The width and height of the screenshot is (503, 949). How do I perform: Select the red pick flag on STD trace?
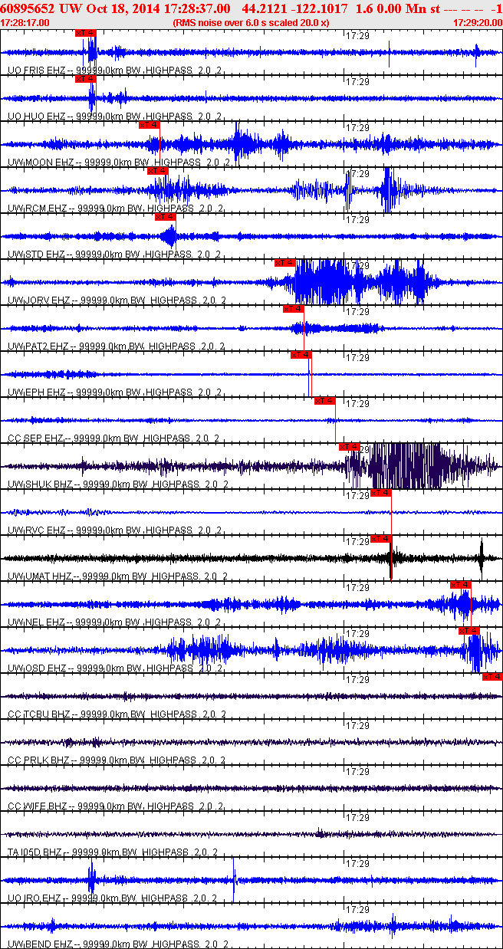point(165,217)
